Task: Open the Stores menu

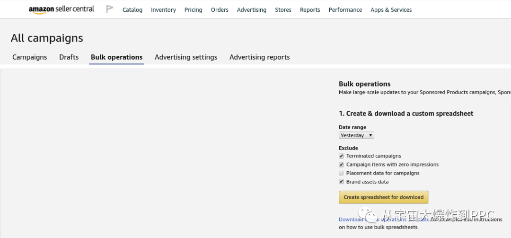Action: pos(283,10)
